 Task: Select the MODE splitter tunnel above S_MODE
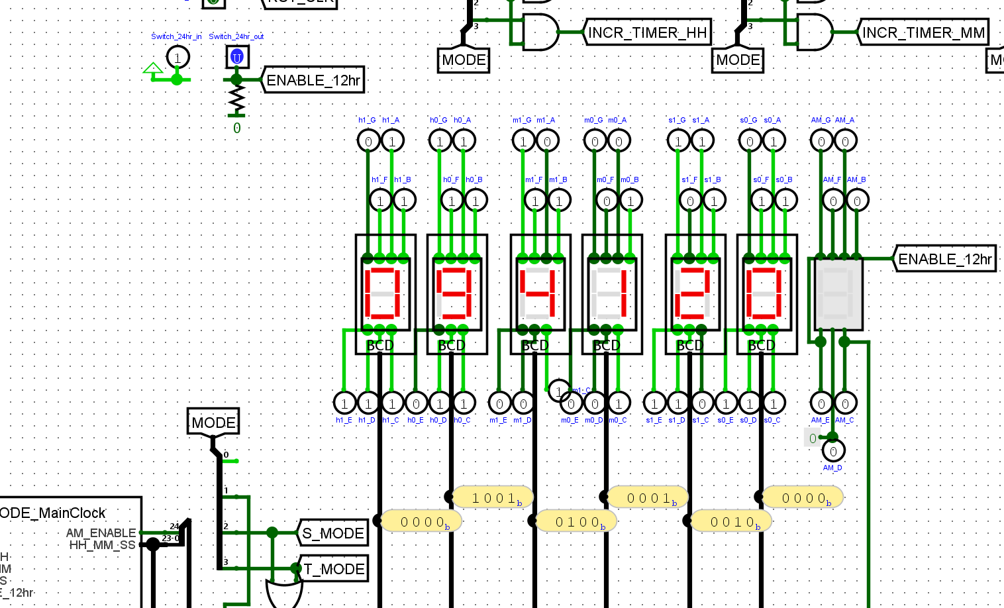click(x=213, y=422)
